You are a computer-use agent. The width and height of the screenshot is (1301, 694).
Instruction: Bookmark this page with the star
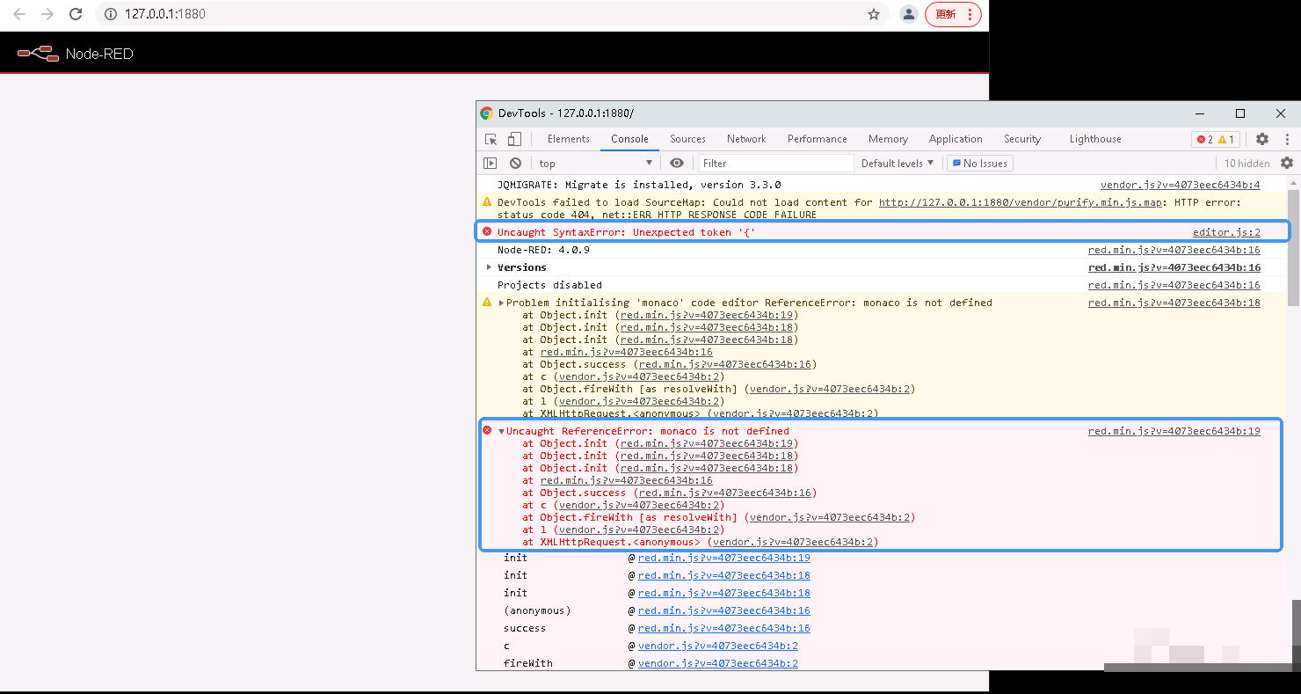click(874, 14)
